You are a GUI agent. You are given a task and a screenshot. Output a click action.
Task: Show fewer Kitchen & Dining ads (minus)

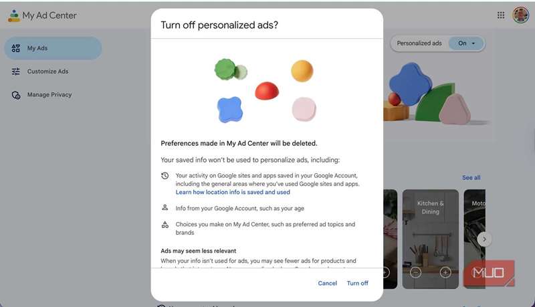(415, 272)
